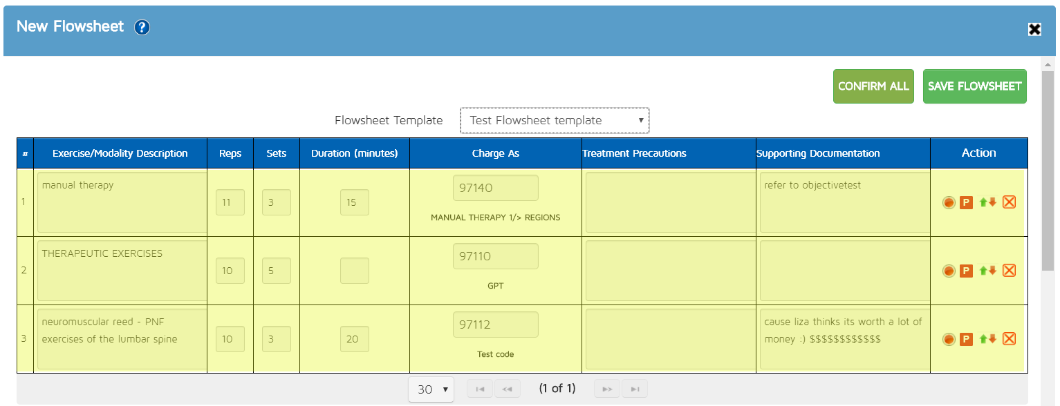
Task: Click the reorder arrows icon for row 2
Action: [x=987, y=271]
